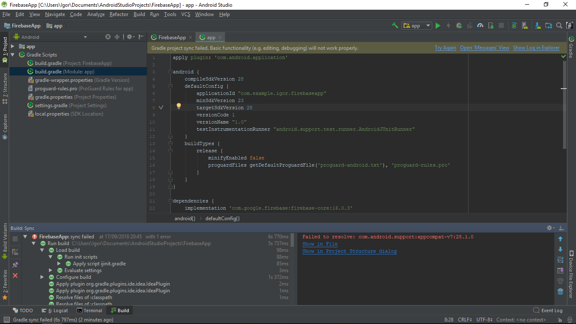Collapse the dependencies block fold marker
Image resolution: width=576 pixels, height=324 pixels.
[x=170, y=201]
